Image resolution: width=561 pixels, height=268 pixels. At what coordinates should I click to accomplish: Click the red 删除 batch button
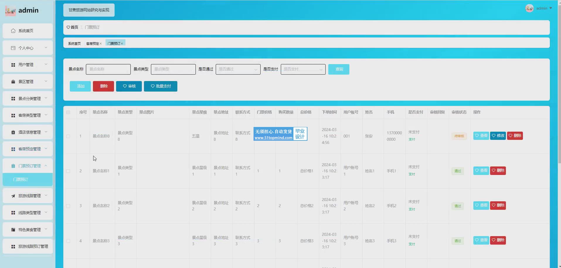[x=103, y=86]
